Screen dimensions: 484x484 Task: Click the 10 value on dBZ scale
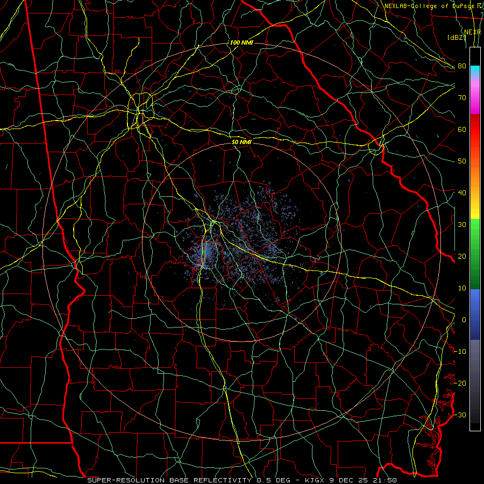462,288
